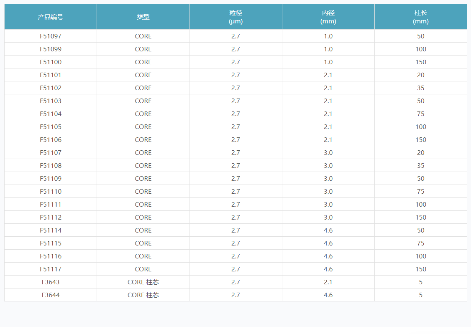Click the inner diameter cell in F51115 row

click(x=328, y=243)
